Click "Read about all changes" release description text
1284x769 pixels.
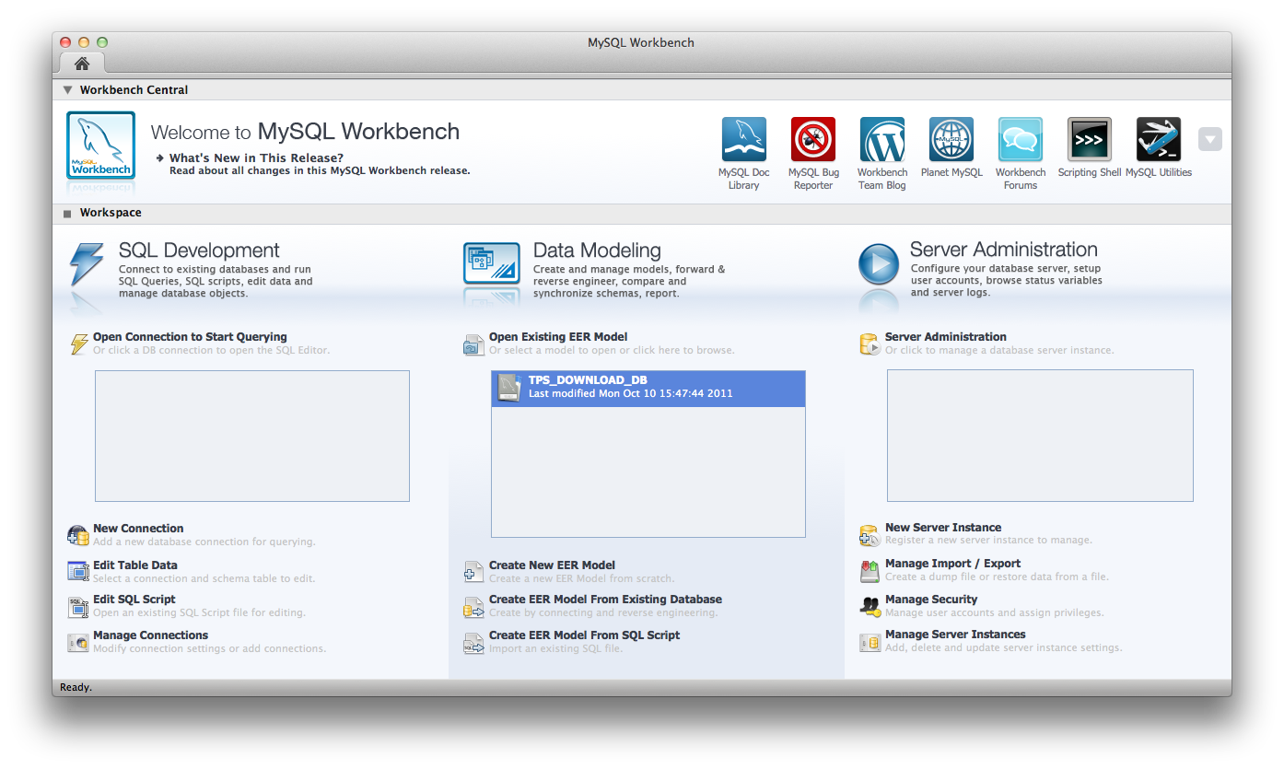pos(320,171)
